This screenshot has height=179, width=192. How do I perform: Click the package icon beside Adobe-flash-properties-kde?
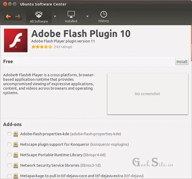tap(16, 134)
